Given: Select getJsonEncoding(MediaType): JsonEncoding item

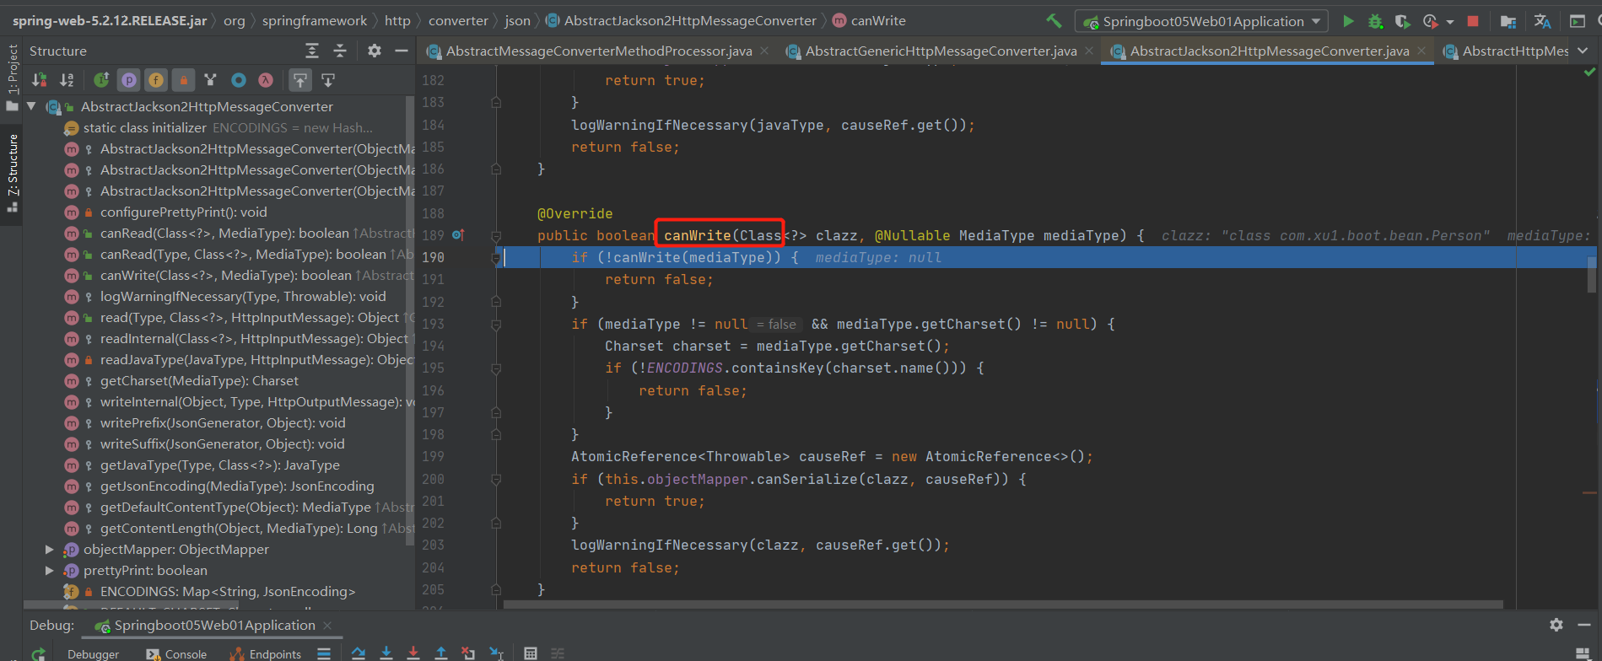Looking at the screenshot, I should point(237,486).
